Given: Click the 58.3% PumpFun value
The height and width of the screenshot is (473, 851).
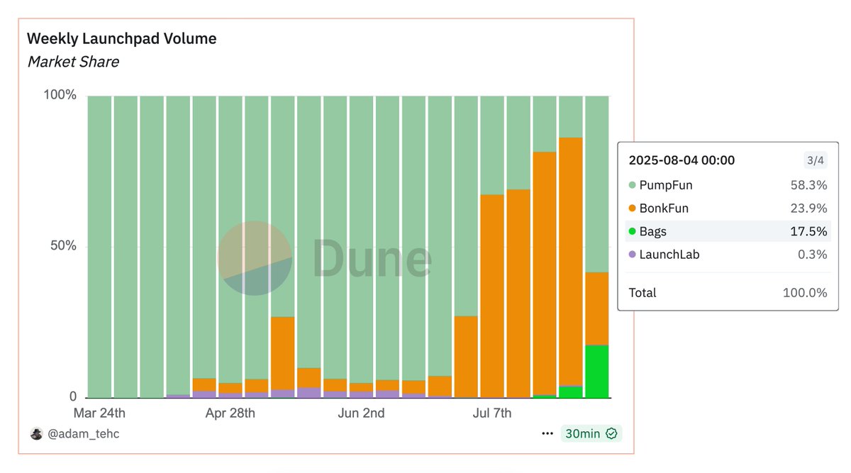Looking at the screenshot, I should point(808,185).
